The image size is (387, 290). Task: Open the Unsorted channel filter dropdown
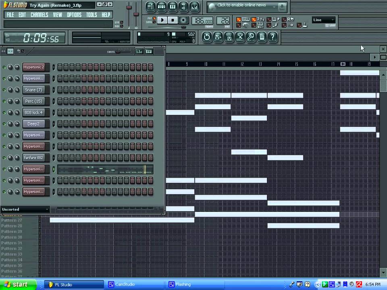[25, 209]
